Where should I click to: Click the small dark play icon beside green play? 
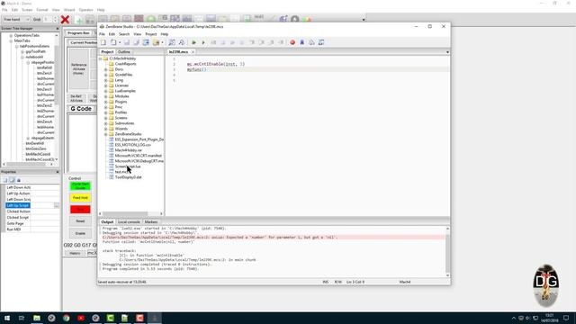203,42
